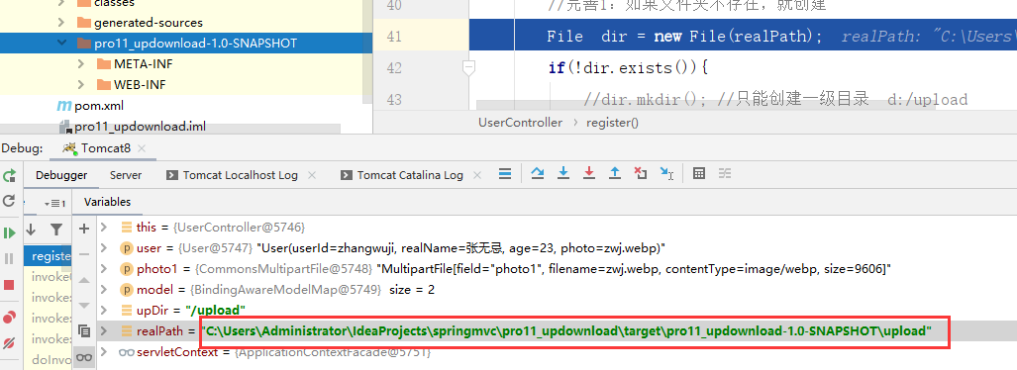Click the remove watch minus icon
The image size is (1017, 370).
(83, 254)
